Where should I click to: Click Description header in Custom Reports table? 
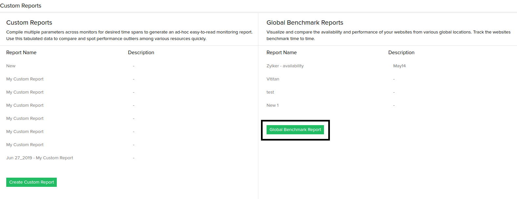[141, 53]
